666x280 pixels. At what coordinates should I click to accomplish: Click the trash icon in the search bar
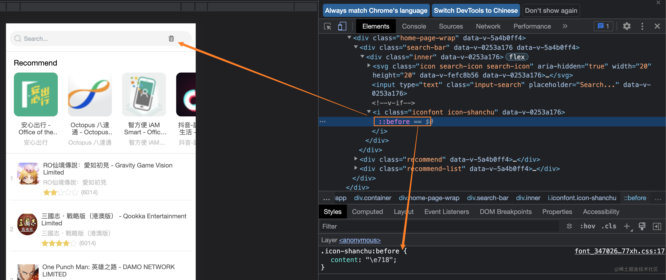(x=171, y=39)
